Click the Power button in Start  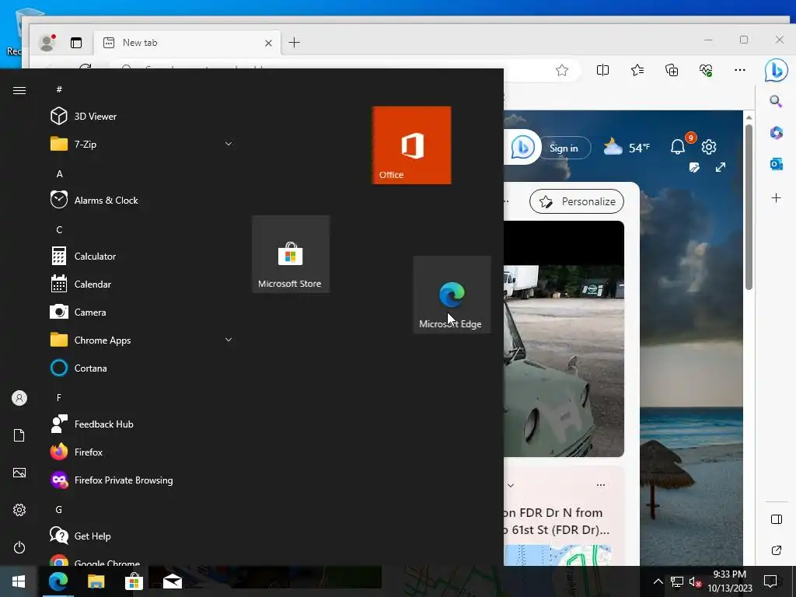point(19,547)
